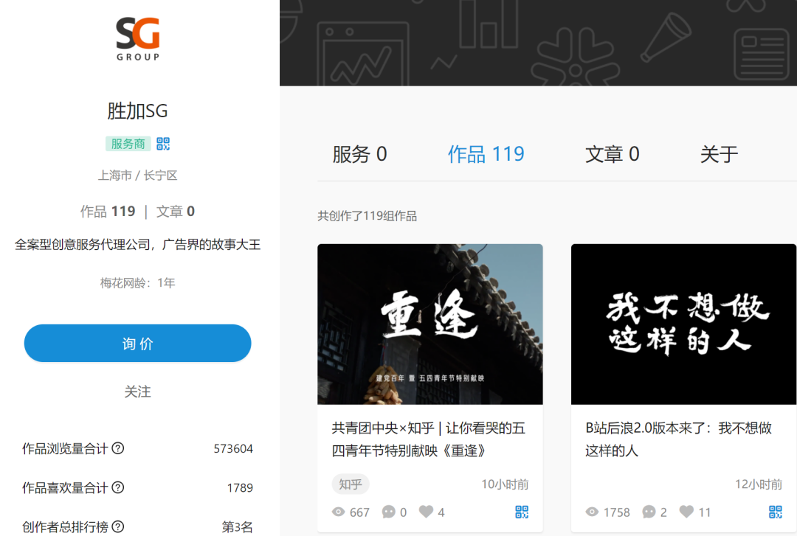Open comments on B站后浪 card
This screenshot has height=536, width=797.
[x=649, y=512]
